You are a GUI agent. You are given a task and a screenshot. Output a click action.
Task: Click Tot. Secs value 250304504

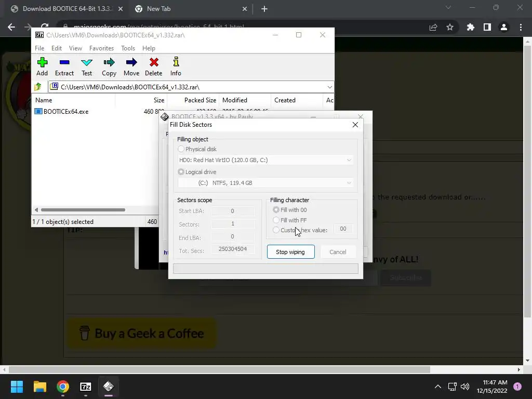[233, 249]
